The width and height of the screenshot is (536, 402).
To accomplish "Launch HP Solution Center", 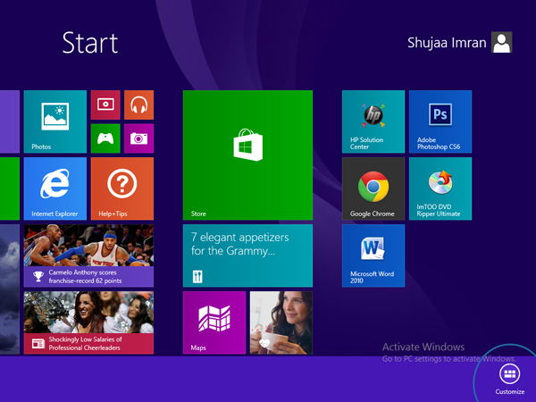I will click(x=373, y=121).
